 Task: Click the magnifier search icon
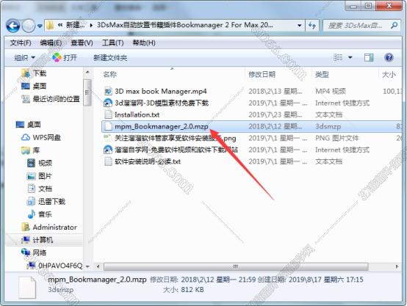tap(394, 25)
